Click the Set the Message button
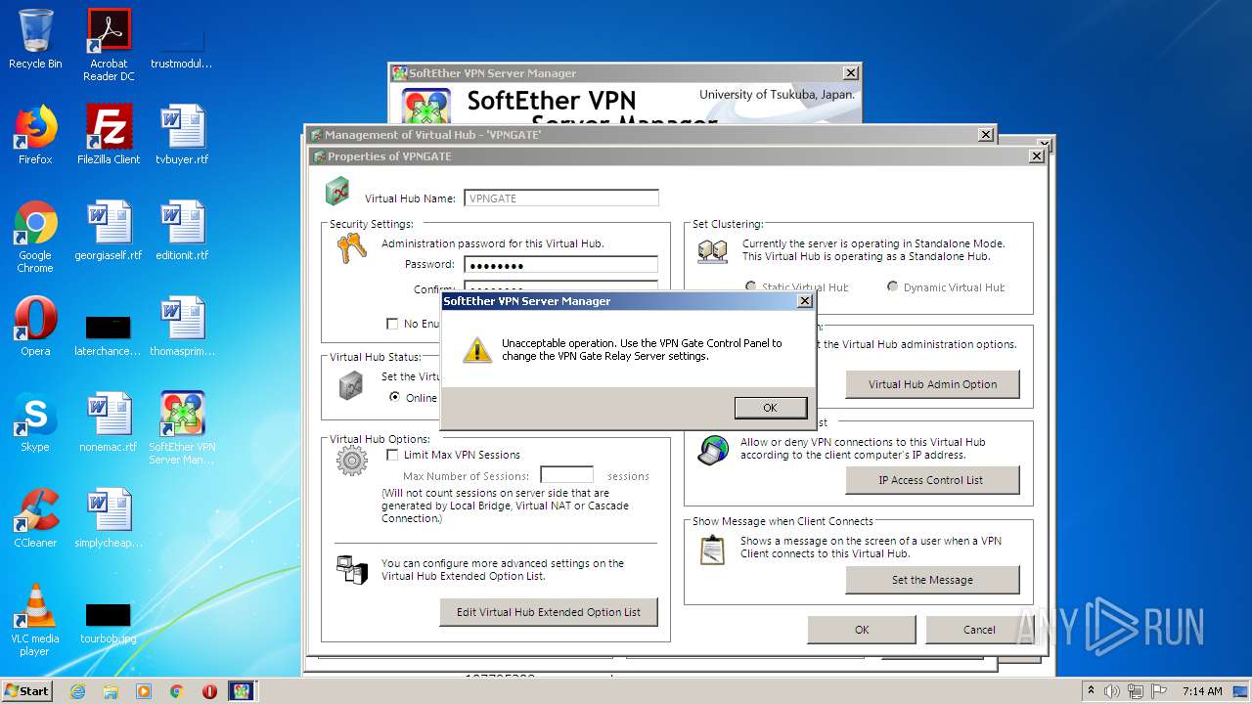1252x704 pixels. [932, 580]
